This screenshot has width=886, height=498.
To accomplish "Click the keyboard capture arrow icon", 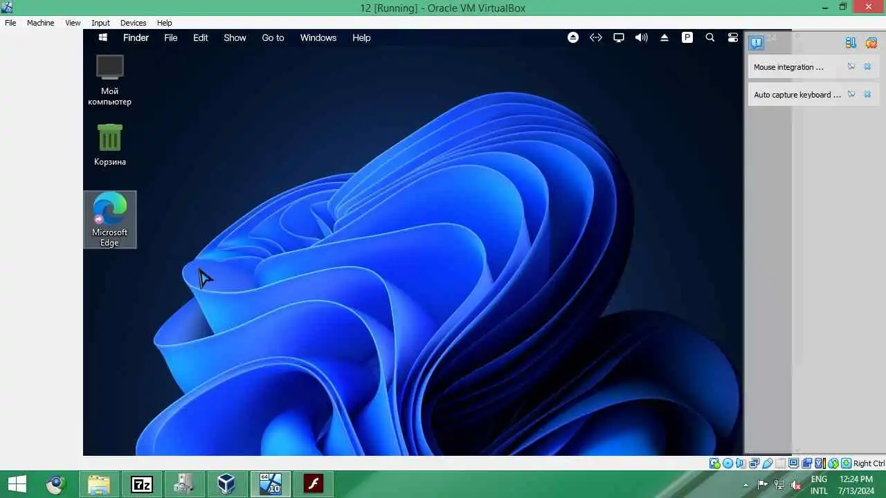I will 846,463.
